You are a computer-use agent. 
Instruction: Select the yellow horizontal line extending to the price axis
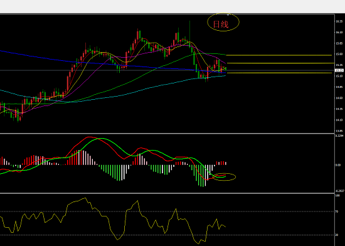coord(280,63)
